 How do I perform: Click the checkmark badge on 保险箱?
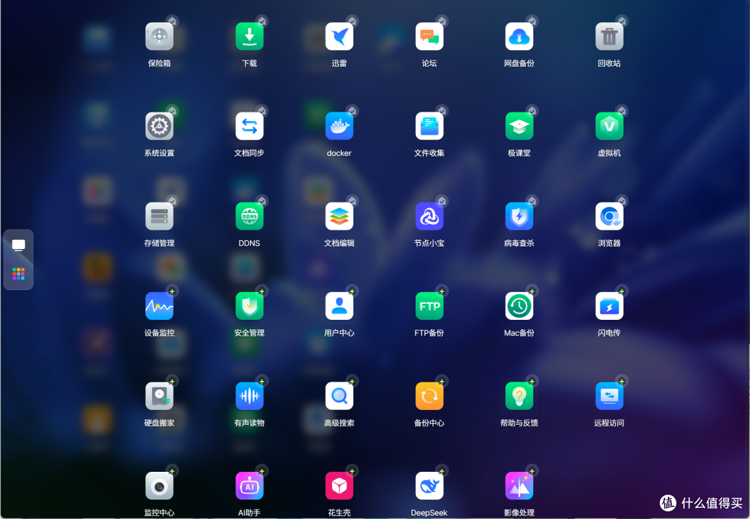(x=172, y=22)
